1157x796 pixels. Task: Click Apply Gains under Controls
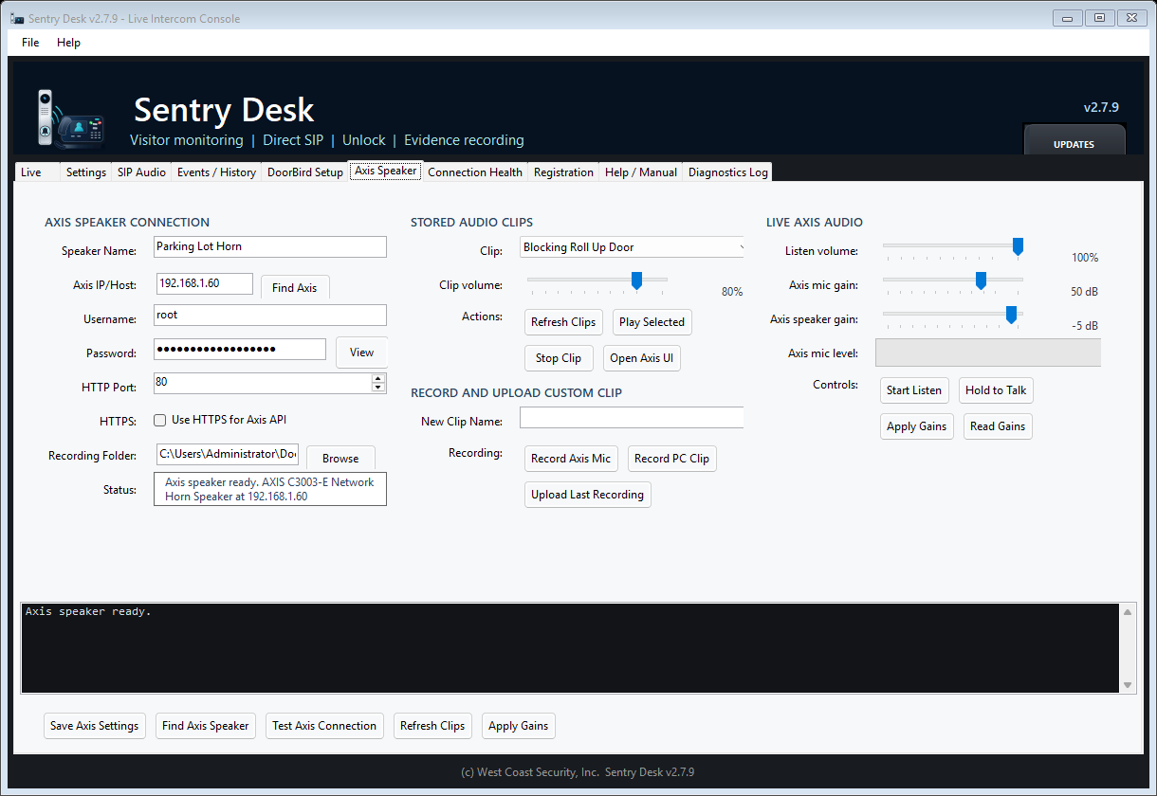click(917, 426)
